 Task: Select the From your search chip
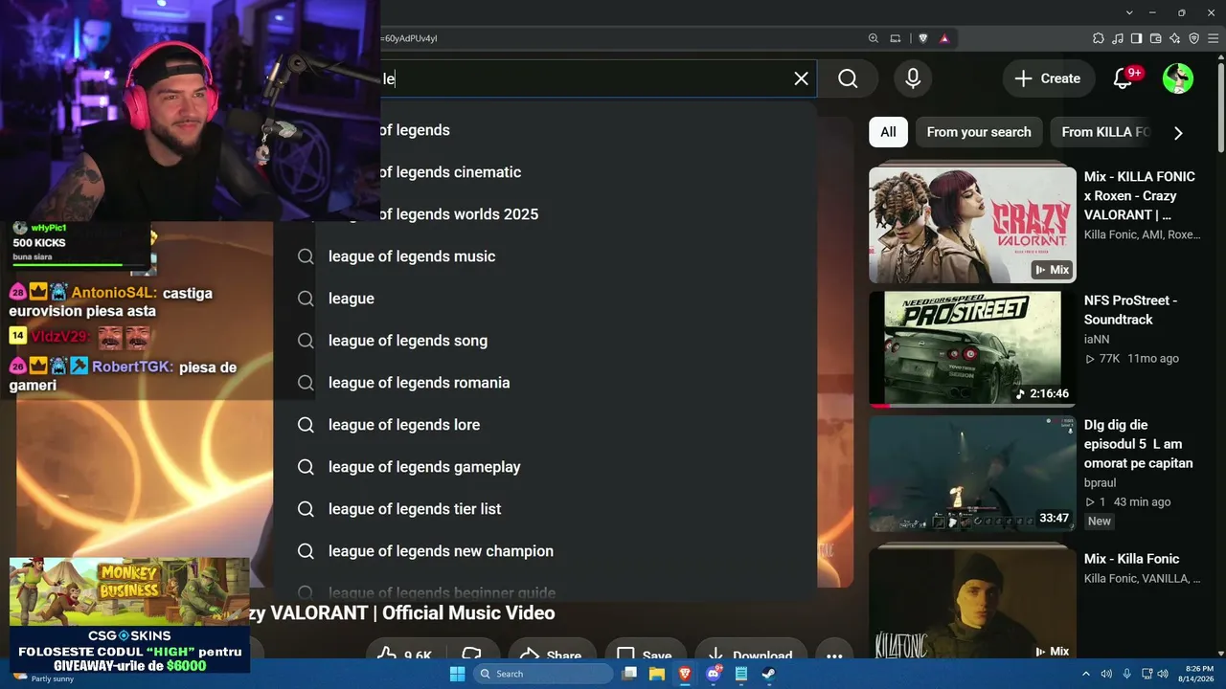tap(979, 132)
